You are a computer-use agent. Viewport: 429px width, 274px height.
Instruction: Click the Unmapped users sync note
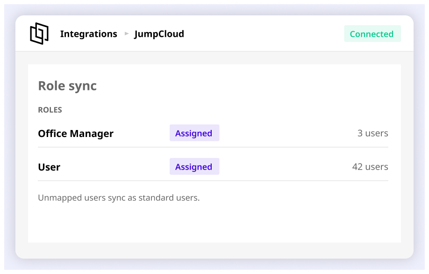pos(119,198)
